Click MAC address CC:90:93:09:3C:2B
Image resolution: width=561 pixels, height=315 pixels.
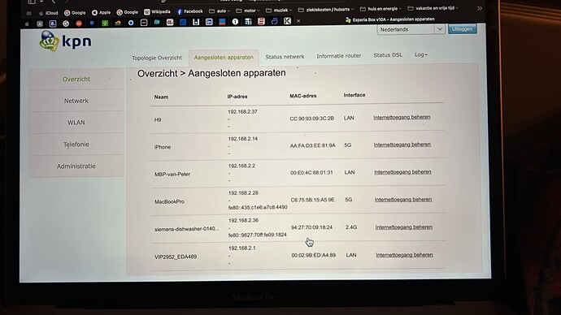[x=311, y=119]
